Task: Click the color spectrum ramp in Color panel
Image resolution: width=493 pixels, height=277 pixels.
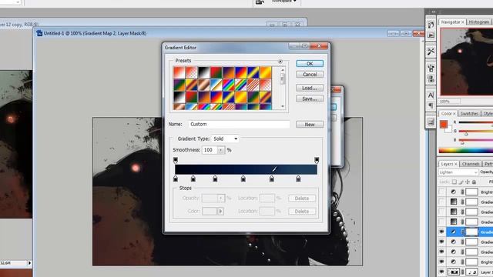Action: [465, 151]
